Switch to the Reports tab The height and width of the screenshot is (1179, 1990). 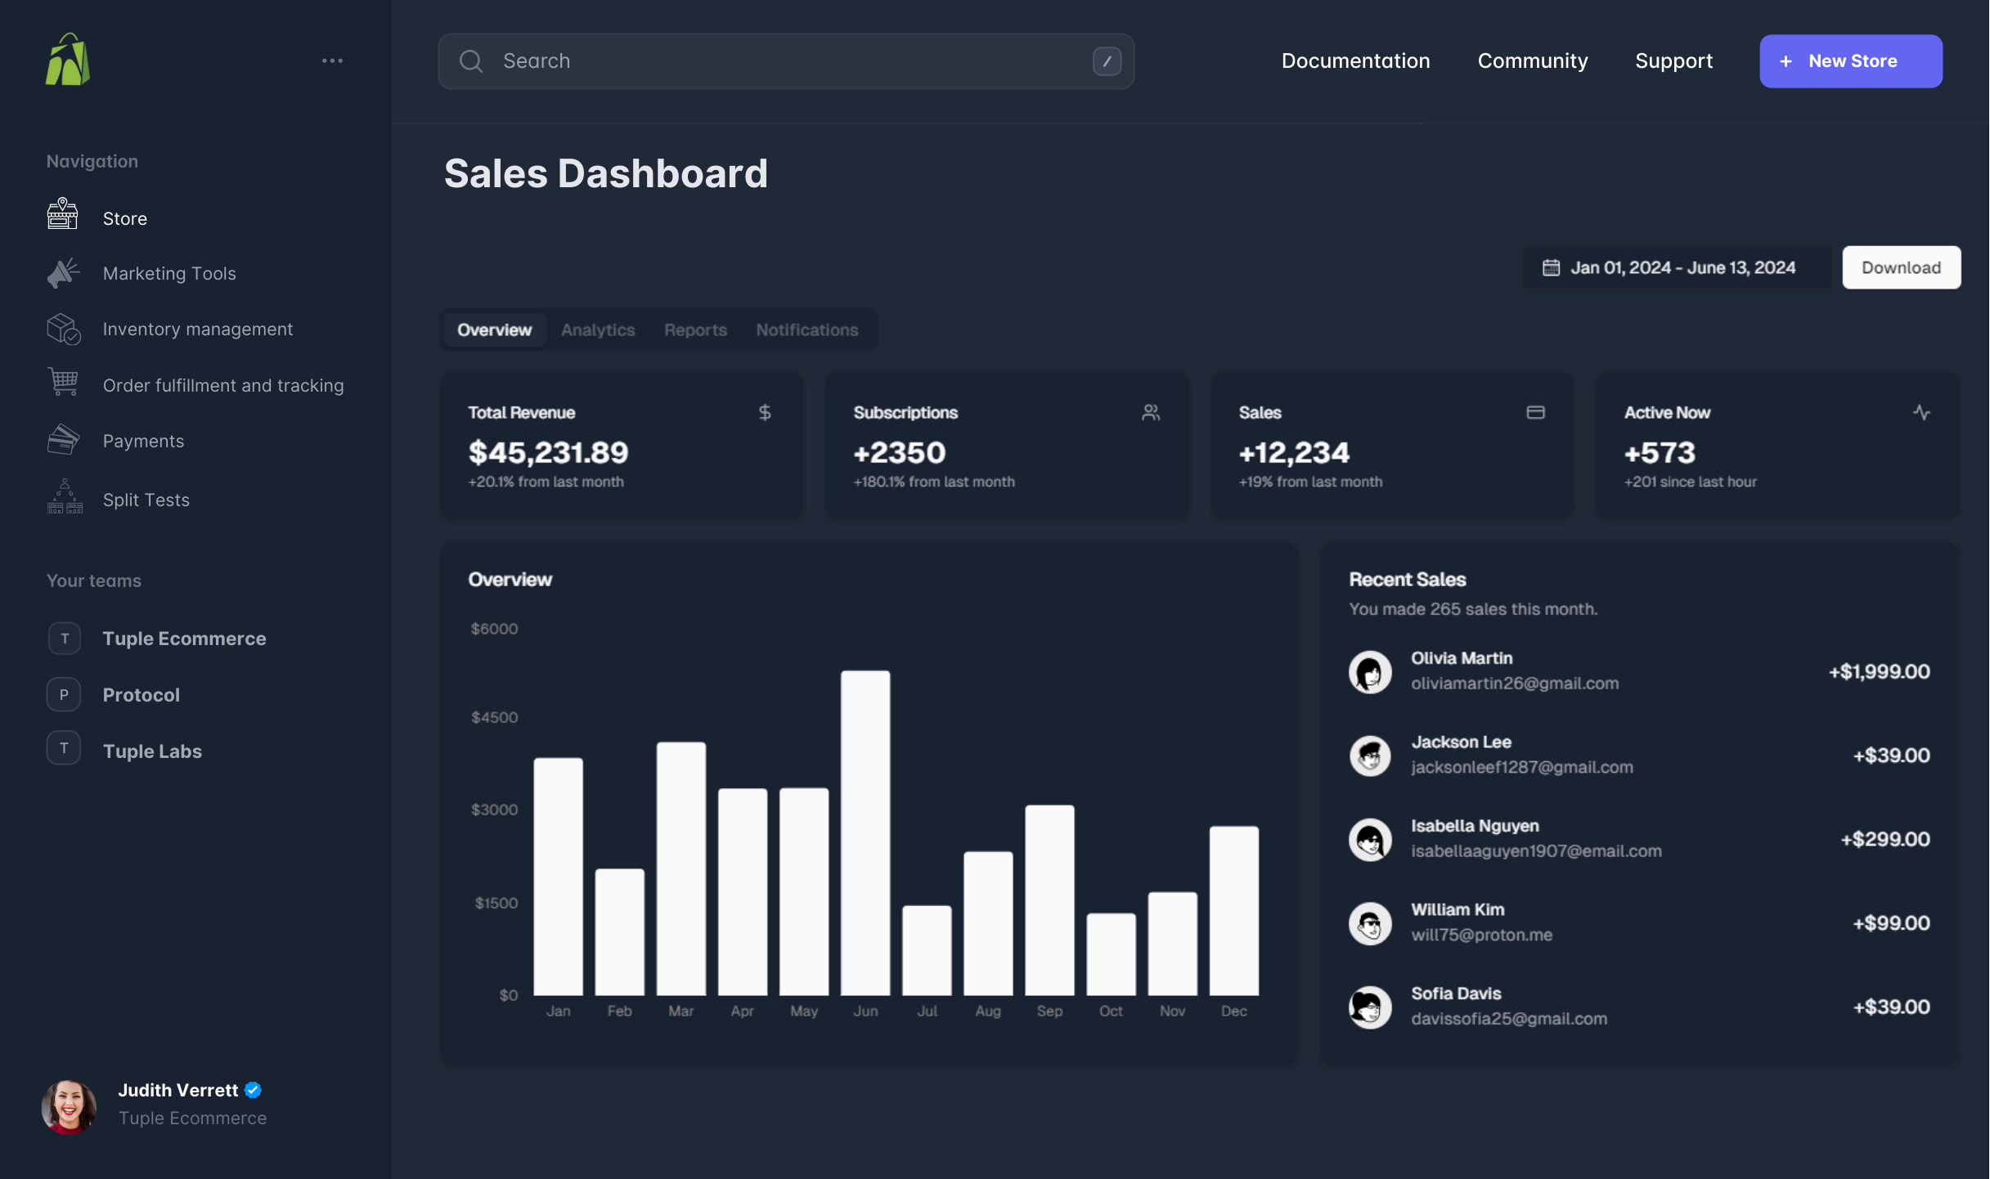[694, 329]
